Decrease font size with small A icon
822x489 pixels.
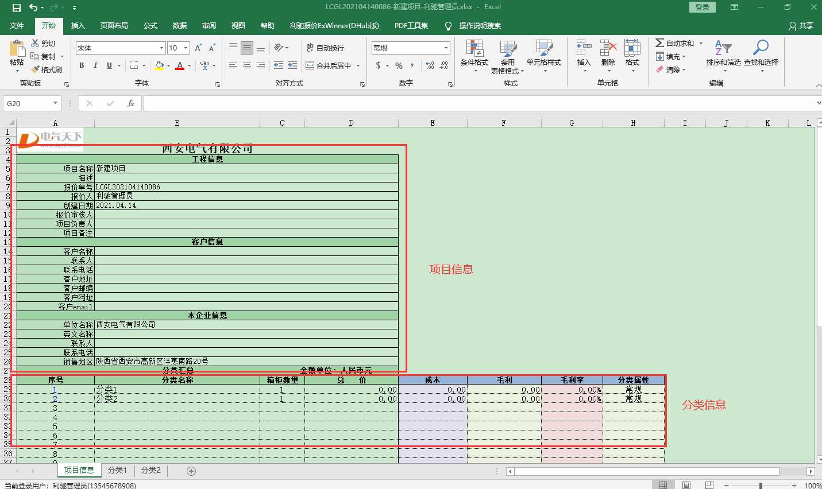[x=212, y=48]
